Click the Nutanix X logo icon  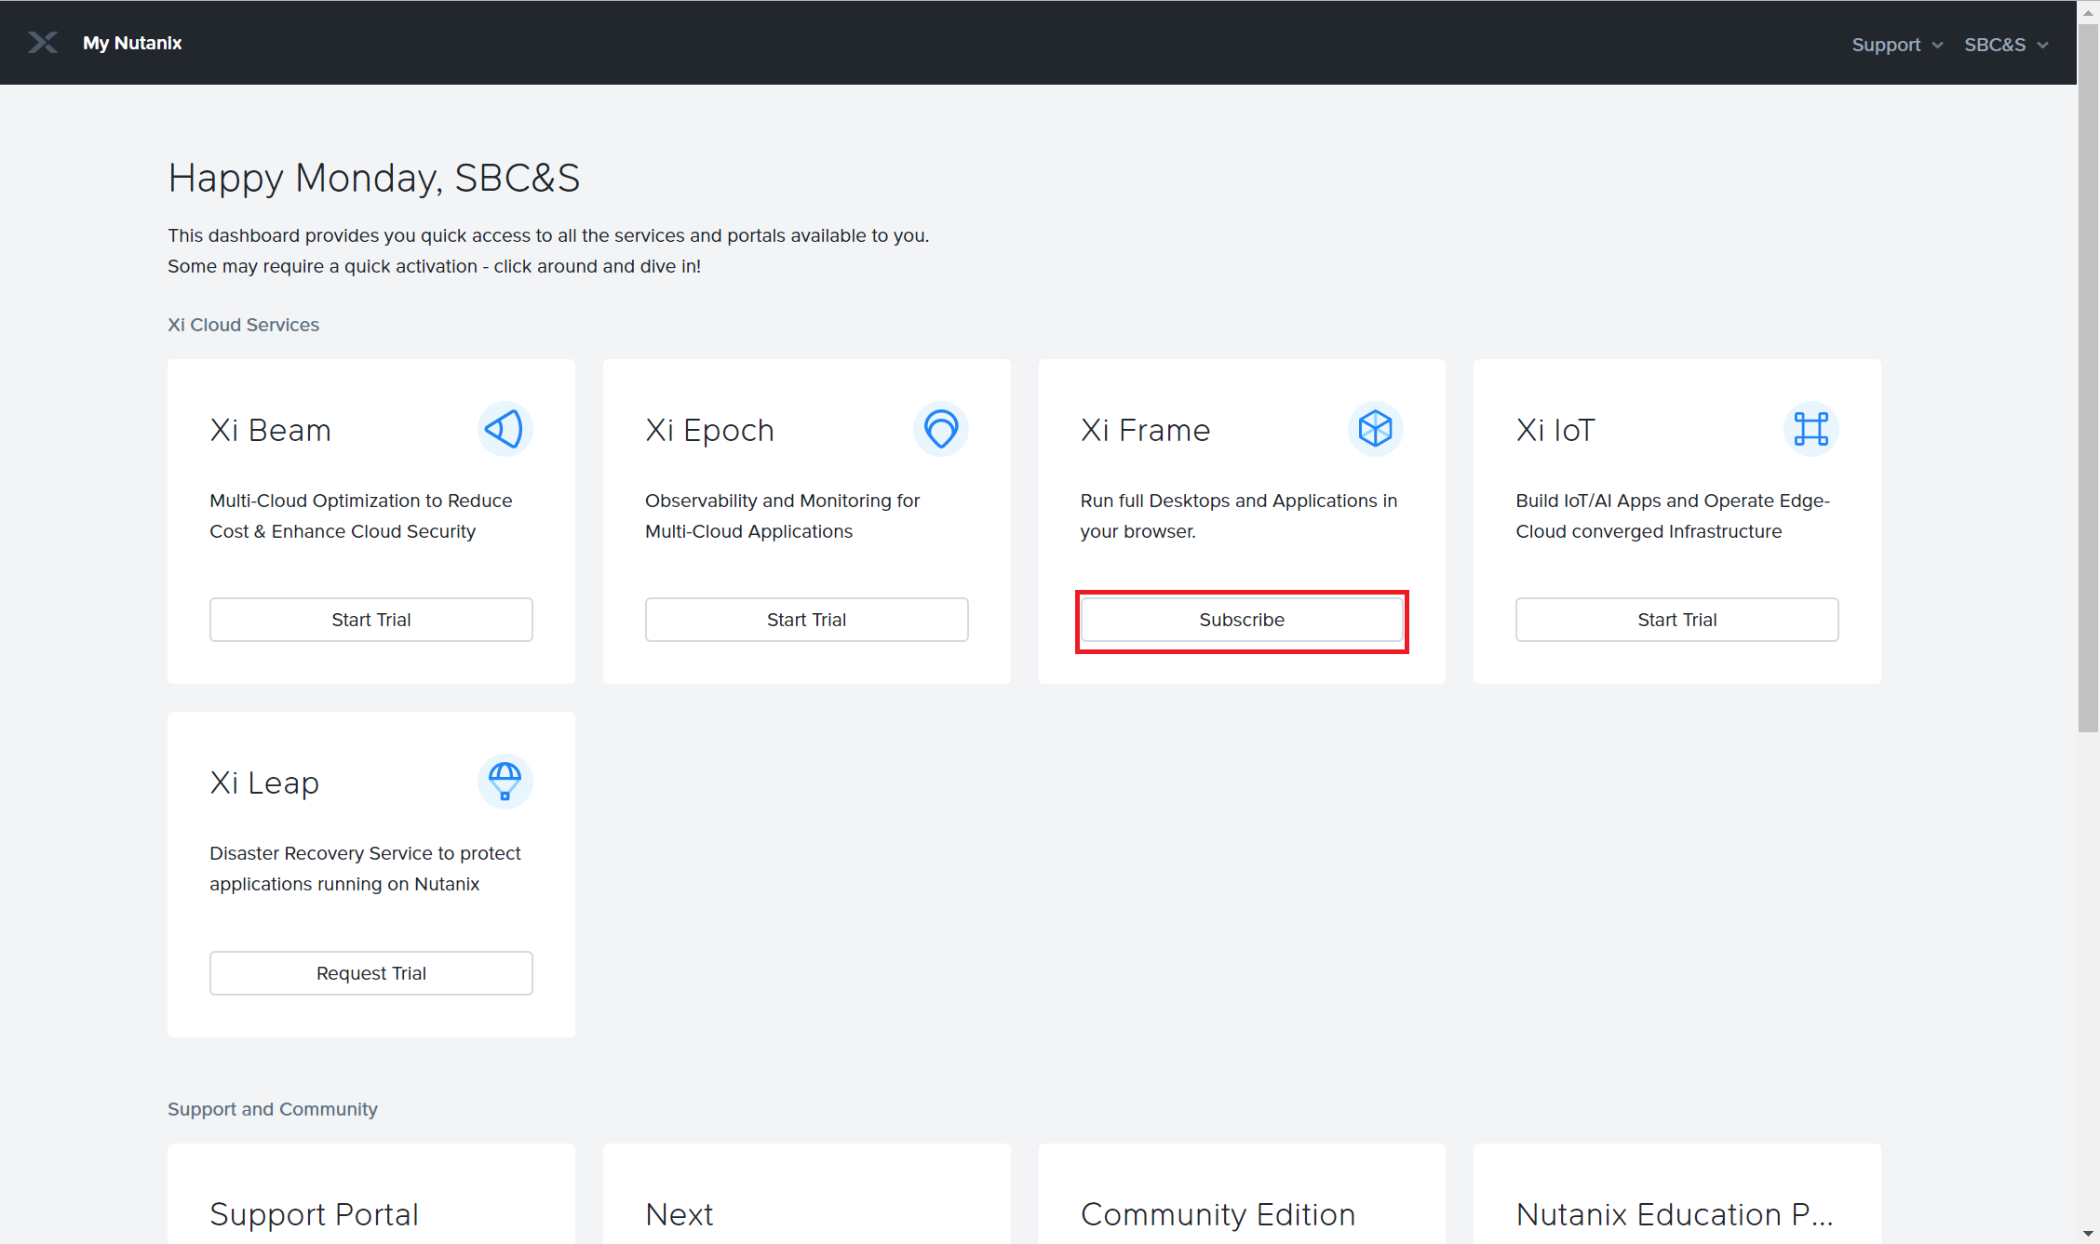coord(42,43)
